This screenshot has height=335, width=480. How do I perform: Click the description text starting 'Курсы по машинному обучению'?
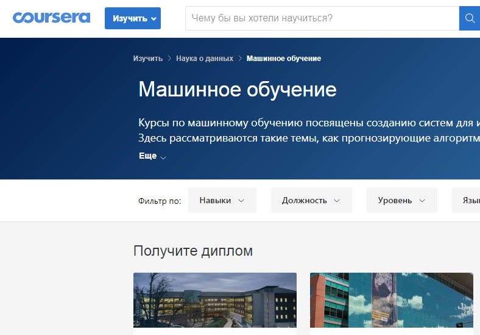(309, 123)
